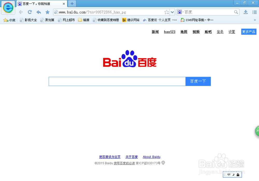Click the magnifier search icon

pyautogui.click(x=236, y=12)
